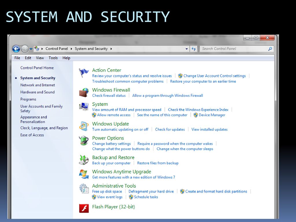Click Restore your computer to an earlier time
This screenshot has width=296, height=222.
(203, 81)
